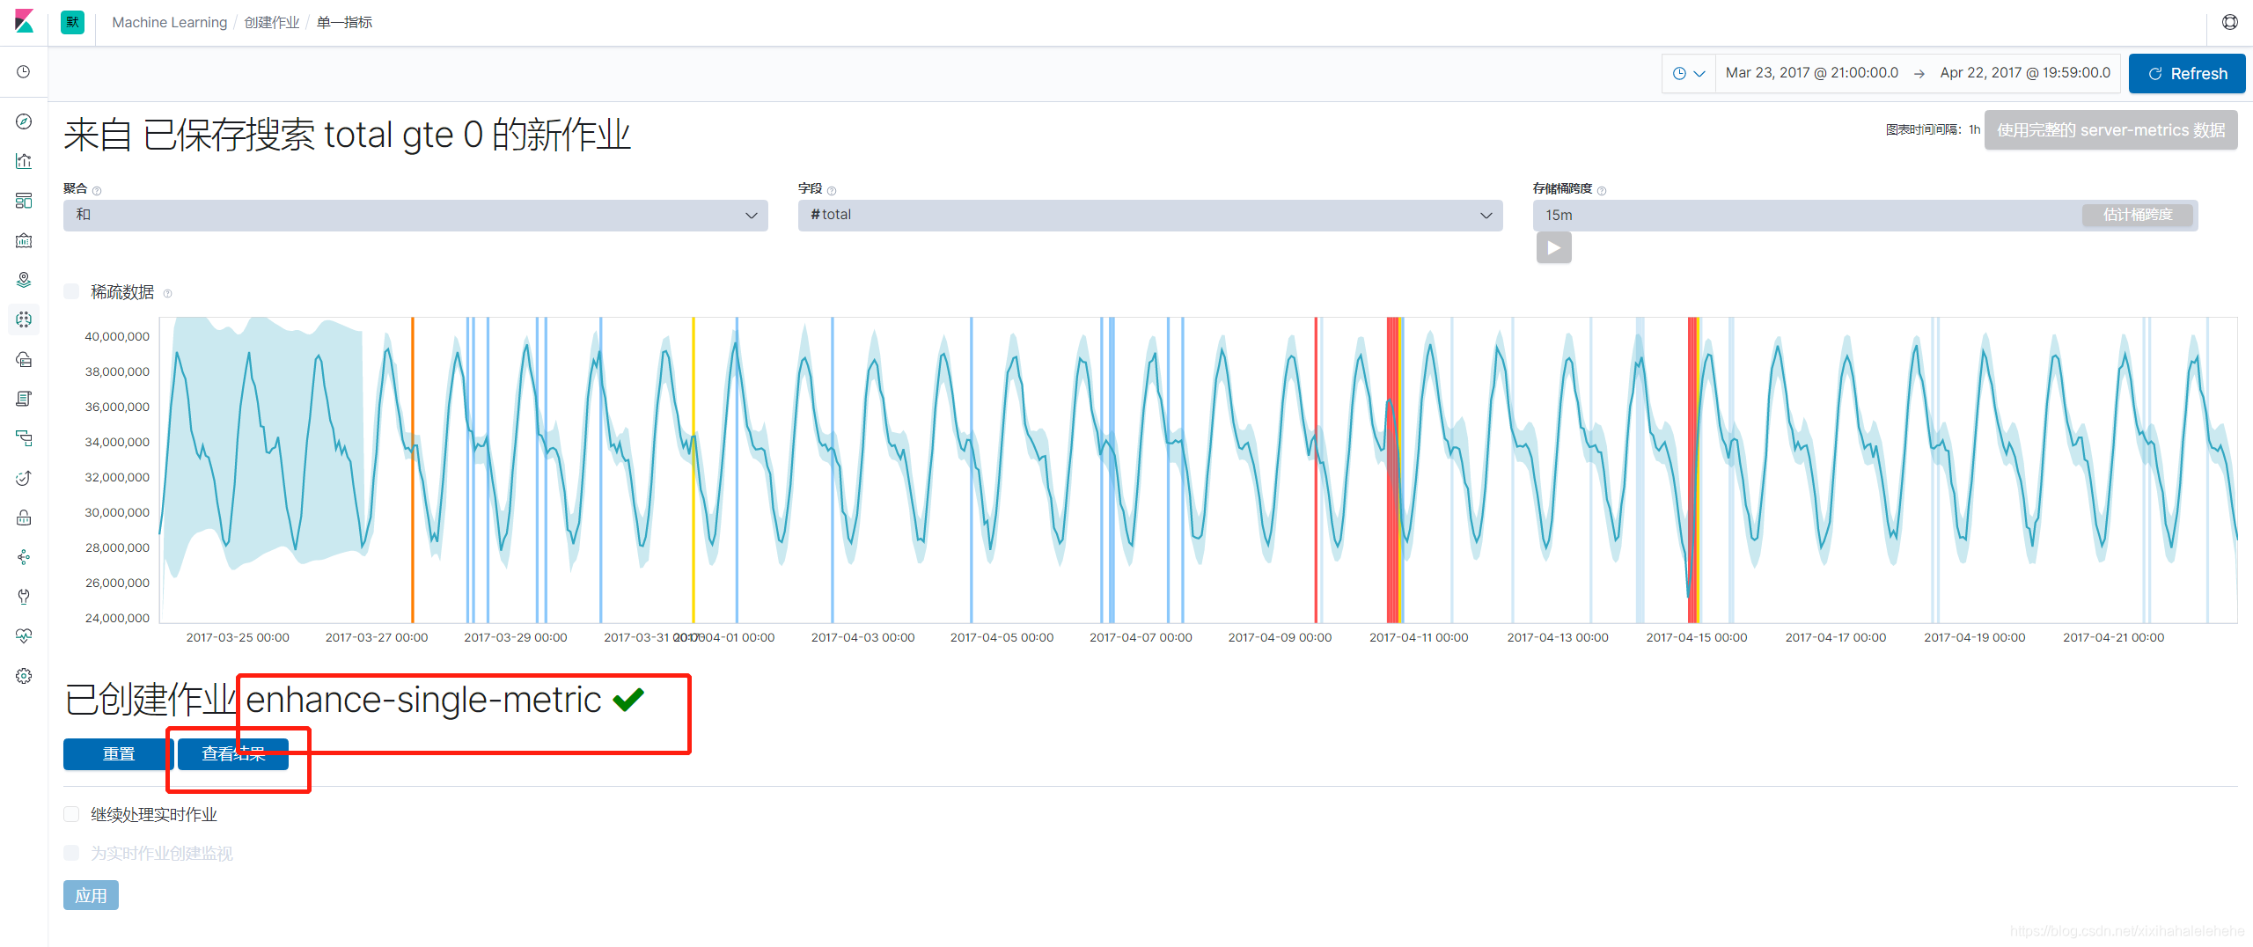The width and height of the screenshot is (2253, 947).
Task: Click the red anomaly band before 2017-04-11
Action: point(1394,470)
